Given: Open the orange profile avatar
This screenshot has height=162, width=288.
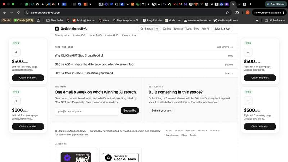Looking at the screenshot, I should click(x=248, y=13).
